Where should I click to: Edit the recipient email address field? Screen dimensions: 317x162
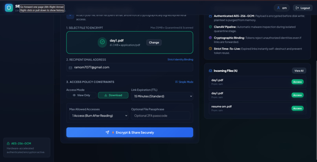coord(129,67)
